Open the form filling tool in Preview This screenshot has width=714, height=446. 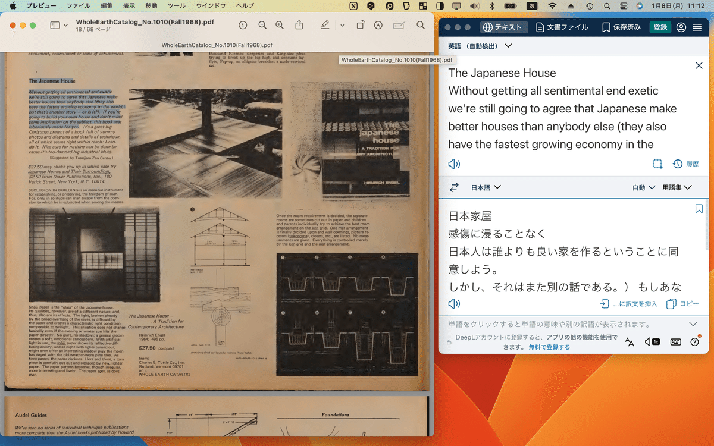399,26
